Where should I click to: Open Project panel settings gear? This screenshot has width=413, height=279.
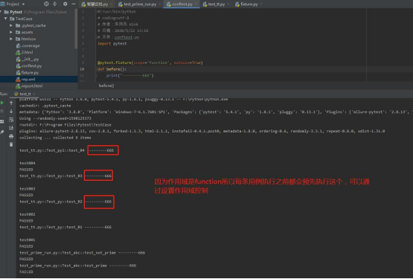pyautogui.click(x=65, y=4)
